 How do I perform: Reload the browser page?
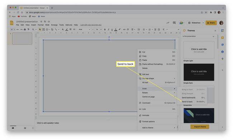coord(18,13)
